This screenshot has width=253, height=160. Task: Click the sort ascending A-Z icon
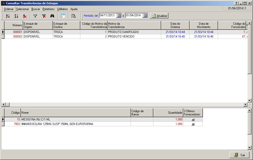(x=8, y=16)
